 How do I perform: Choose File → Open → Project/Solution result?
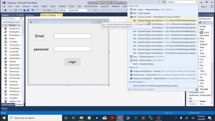pos(163,10)
